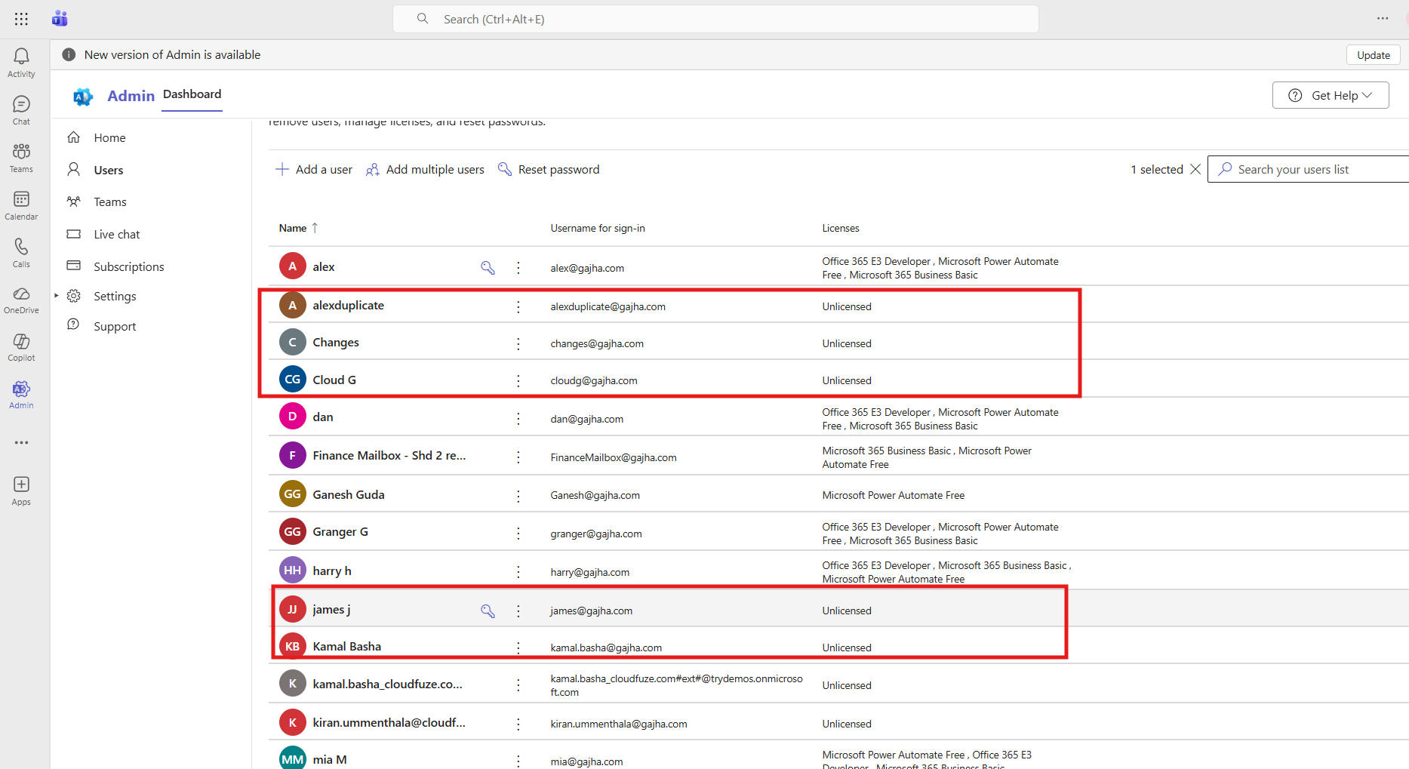The height and width of the screenshot is (769, 1409).
Task: Open more options menu for dan's row
Action: point(518,419)
